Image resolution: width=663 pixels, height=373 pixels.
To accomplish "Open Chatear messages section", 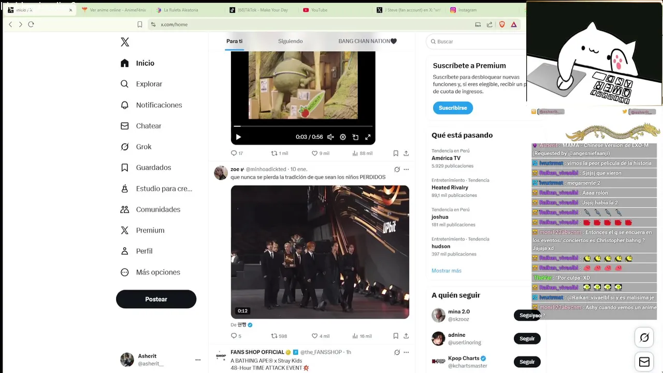I will coord(141,126).
